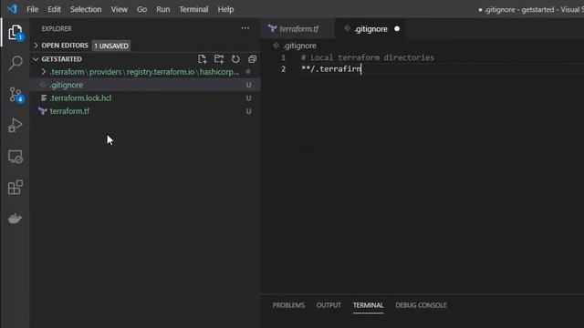
Task: Switch to the DEBUG CONSOLE tab
Action: click(422, 305)
